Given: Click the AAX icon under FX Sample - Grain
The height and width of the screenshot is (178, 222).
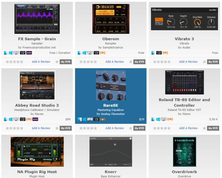Looking at the screenshot, I should (x=29, y=53).
